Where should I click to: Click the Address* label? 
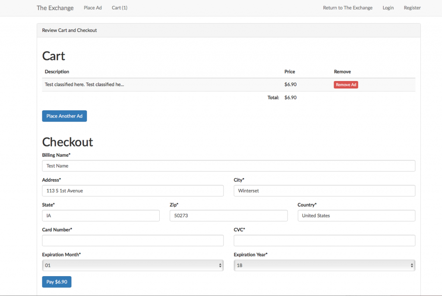pyautogui.click(x=51, y=180)
